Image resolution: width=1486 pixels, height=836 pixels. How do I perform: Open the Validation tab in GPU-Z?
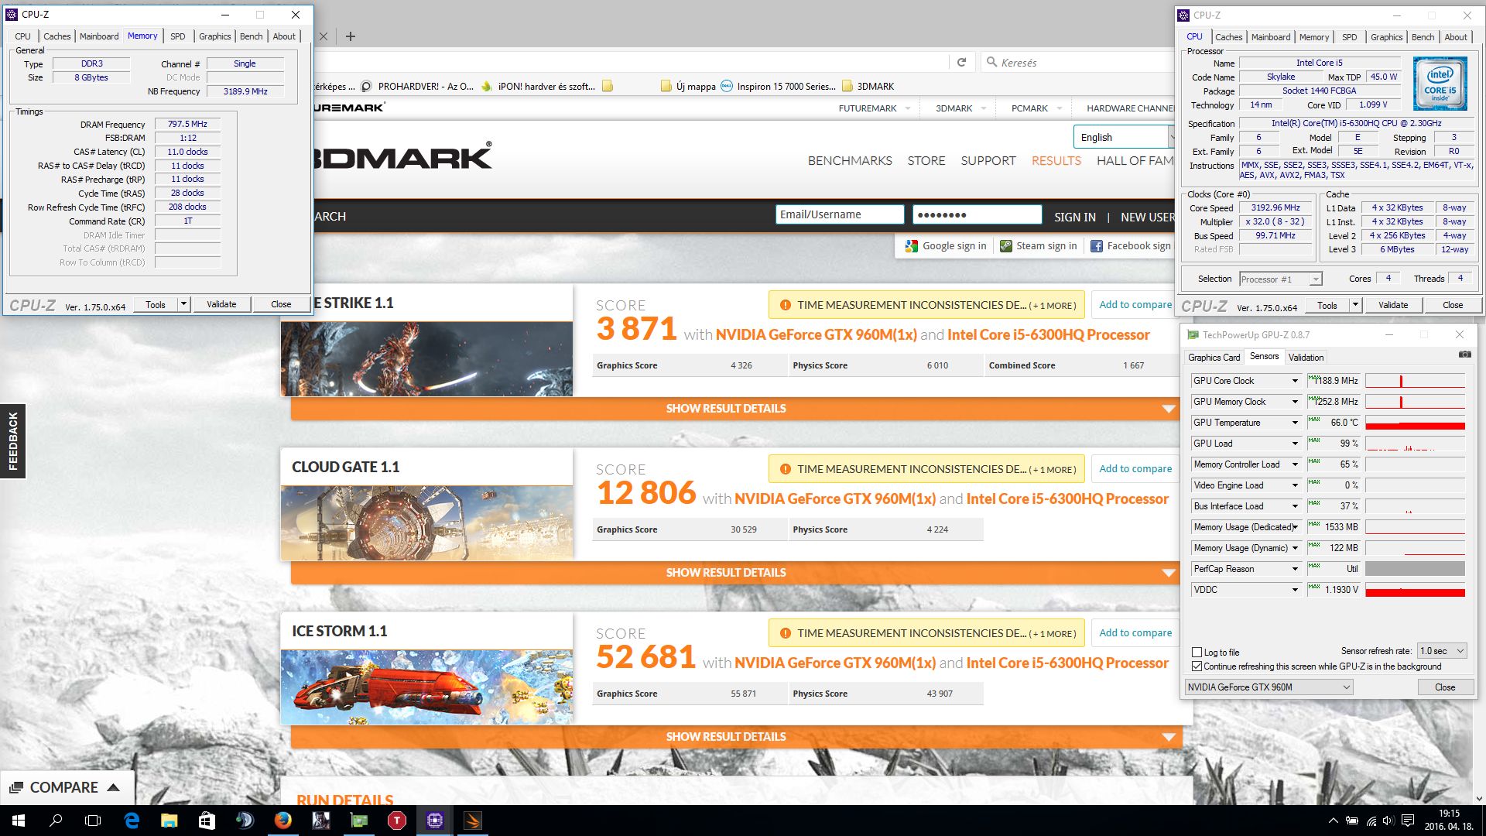pyautogui.click(x=1306, y=358)
